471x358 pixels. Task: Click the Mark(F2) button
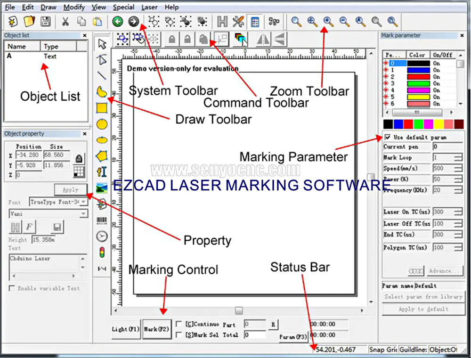[x=157, y=329]
